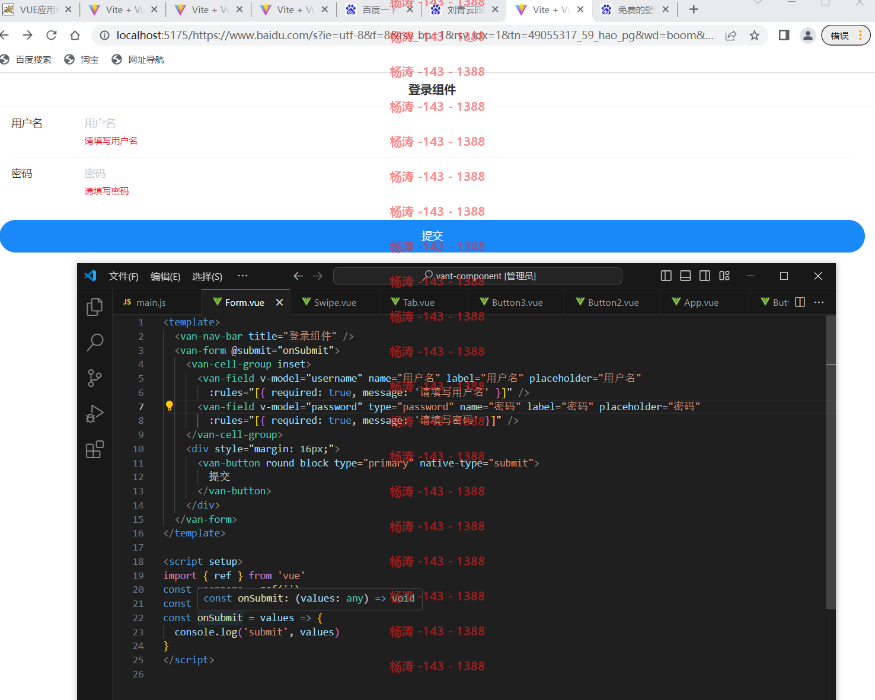Open the Source Control view

tap(95, 378)
